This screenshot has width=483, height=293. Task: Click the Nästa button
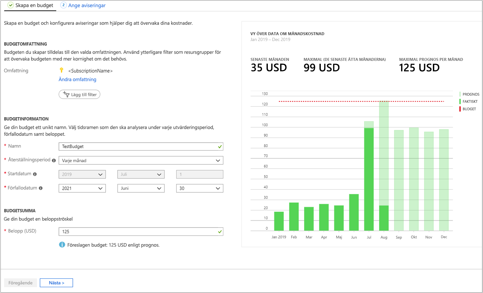(x=56, y=283)
